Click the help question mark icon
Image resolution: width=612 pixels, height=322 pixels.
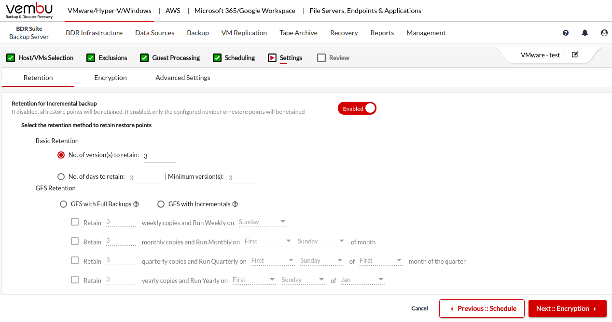point(566,33)
